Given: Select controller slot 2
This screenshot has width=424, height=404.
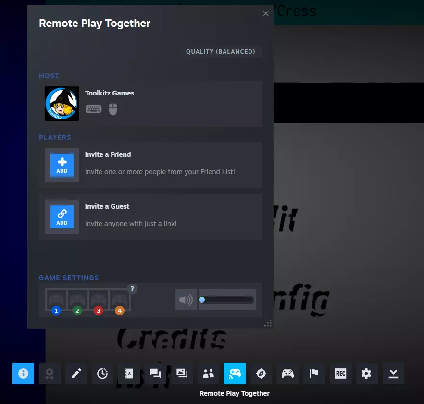Looking at the screenshot, I should click(x=77, y=301).
